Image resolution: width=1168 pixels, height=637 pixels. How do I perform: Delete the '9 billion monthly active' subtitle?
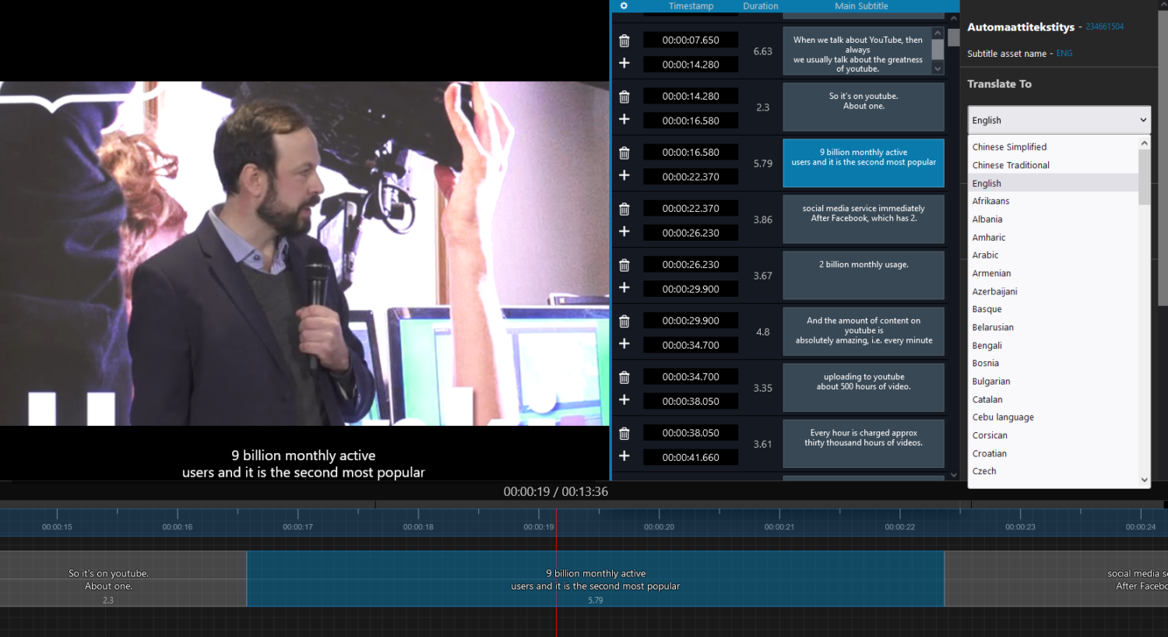624,153
